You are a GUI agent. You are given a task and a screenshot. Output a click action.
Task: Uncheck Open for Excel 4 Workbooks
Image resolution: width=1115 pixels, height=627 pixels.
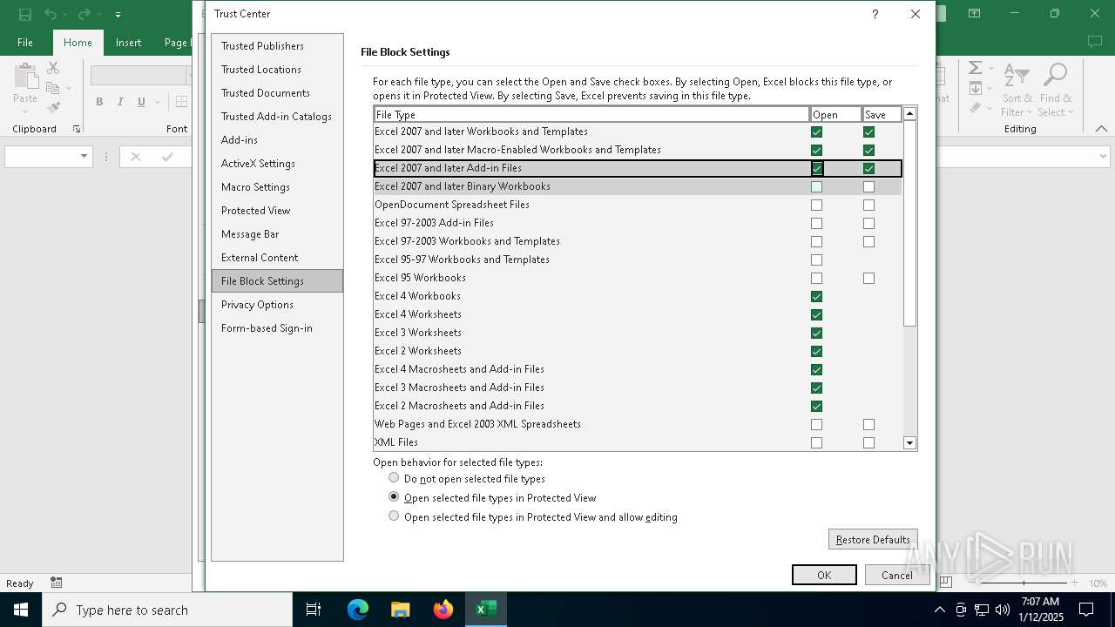tap(816, 297)
